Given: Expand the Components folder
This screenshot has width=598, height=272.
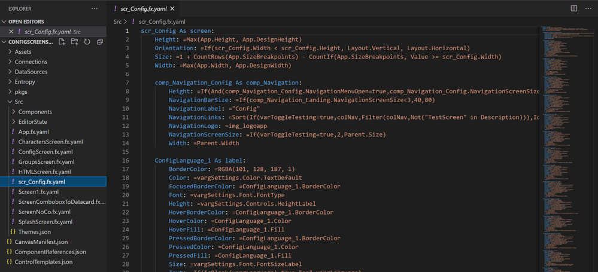Looking at the screenshot, I should (35, 112).
